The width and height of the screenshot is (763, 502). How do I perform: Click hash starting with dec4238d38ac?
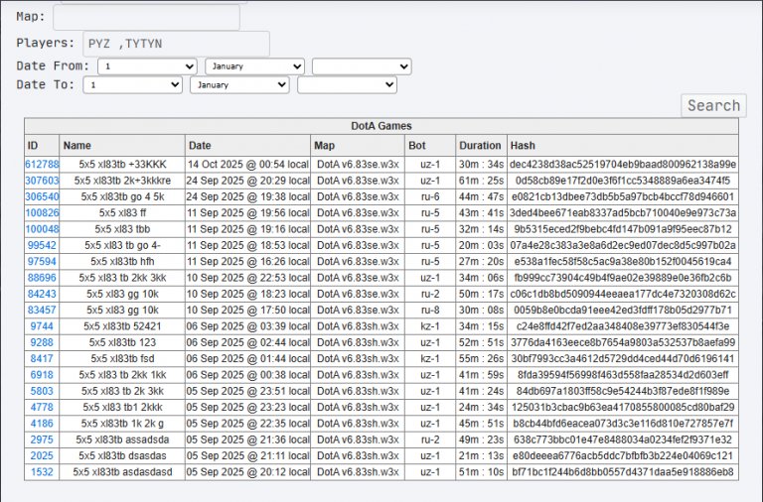tap(623, 165)
